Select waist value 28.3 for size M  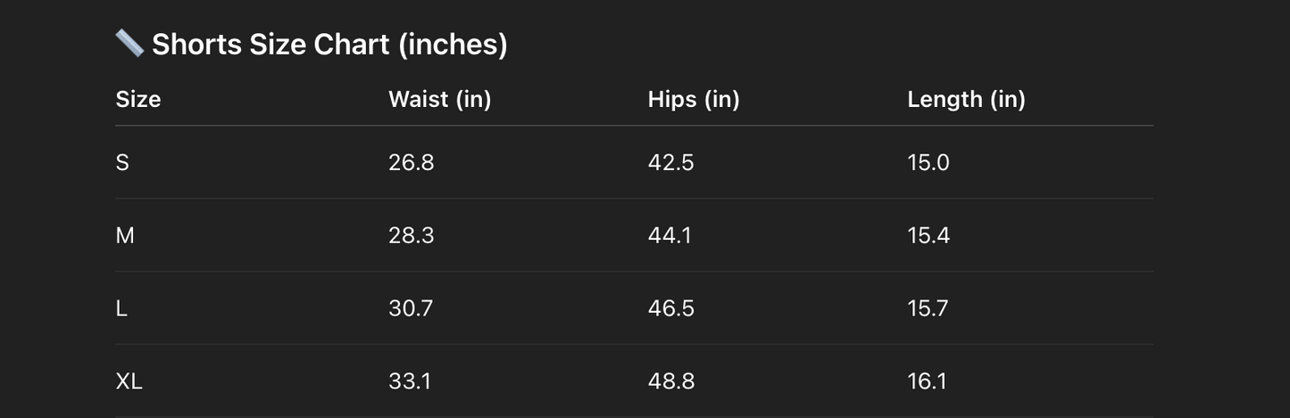tap(411, 235)
